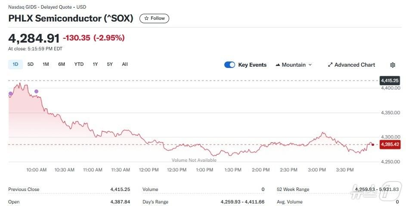Toggle the Key Events switch
The image size is (406, 206).
point(229,65)
